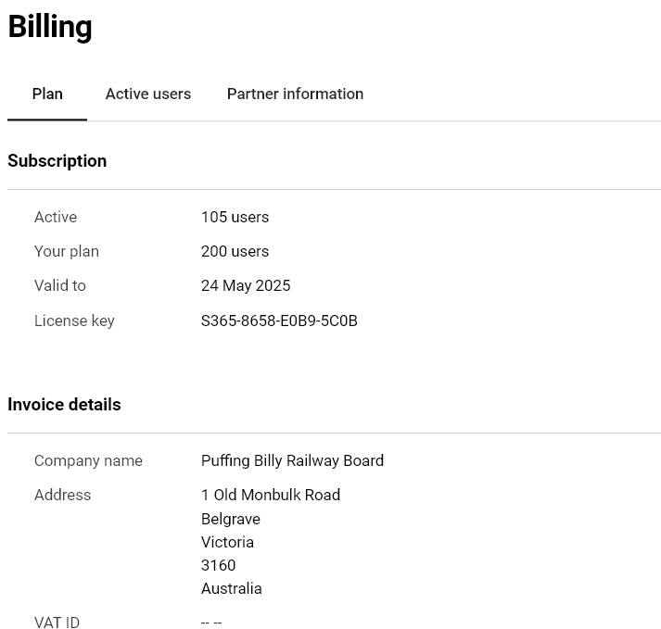This screenshot has width=661, height=629.
Task: Click the Victoria address line
Action: (227, 542)
